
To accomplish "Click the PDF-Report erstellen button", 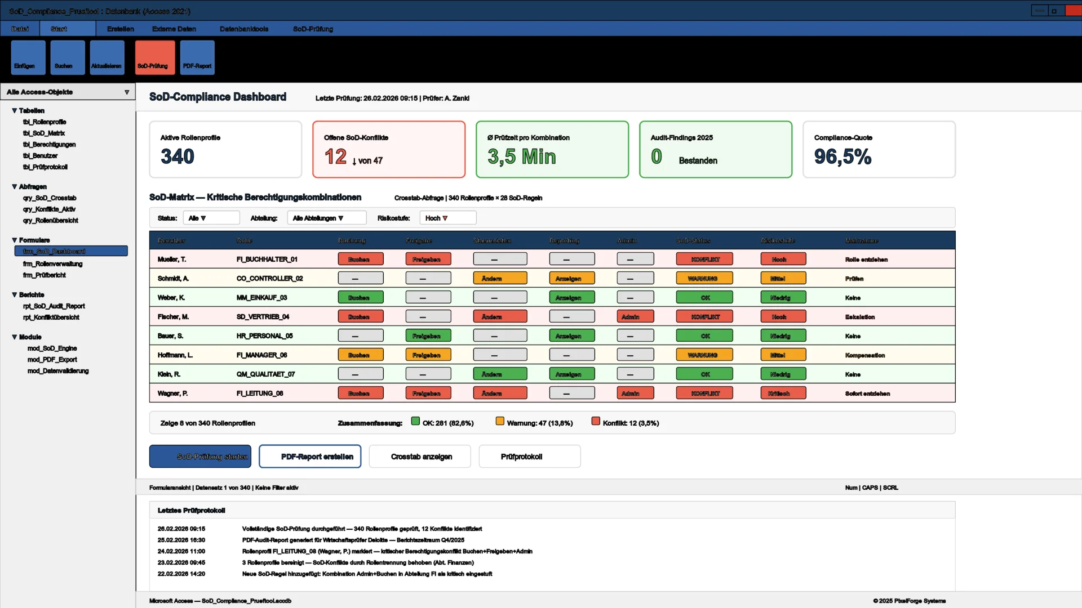I will click(x=309, y=457).
